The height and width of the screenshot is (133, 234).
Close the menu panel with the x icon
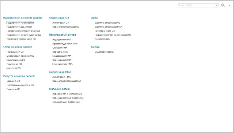tap(229, 5)
